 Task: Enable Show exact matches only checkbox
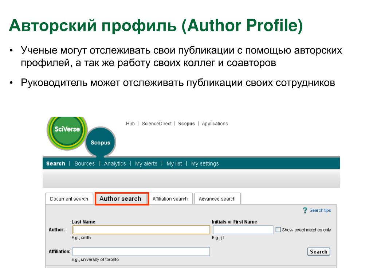(278, 230)
